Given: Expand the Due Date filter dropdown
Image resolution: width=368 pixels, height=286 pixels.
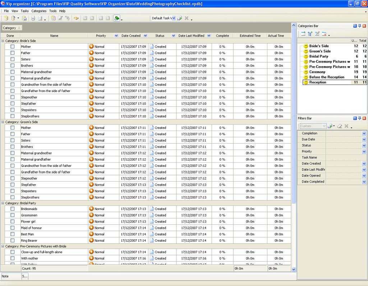Looking at the screenshot, I should pyautogui.click(x=364, y=139).
